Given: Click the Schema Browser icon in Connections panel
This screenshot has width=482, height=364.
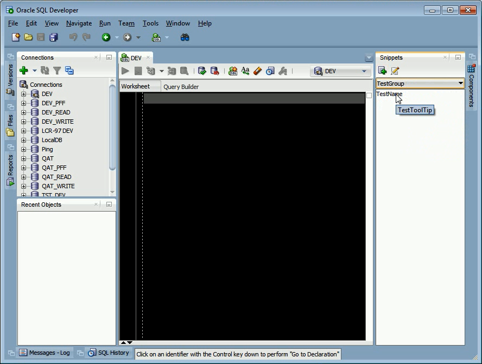Looking at the screenshot, I should [x=69, y=71].
